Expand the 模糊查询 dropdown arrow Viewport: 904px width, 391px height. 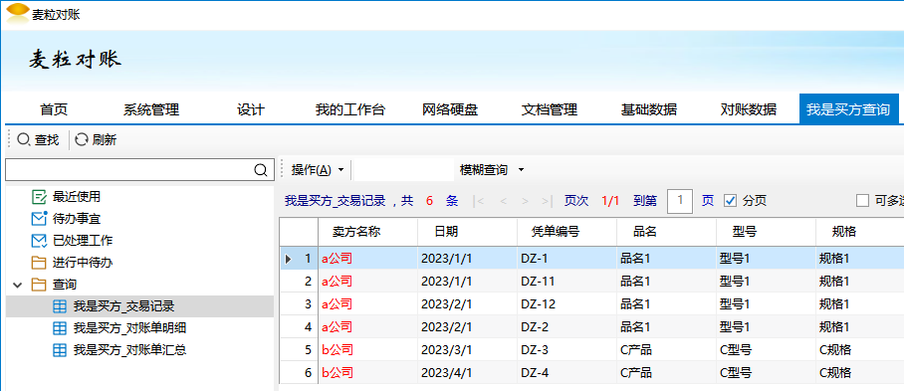tap(521, 170)
